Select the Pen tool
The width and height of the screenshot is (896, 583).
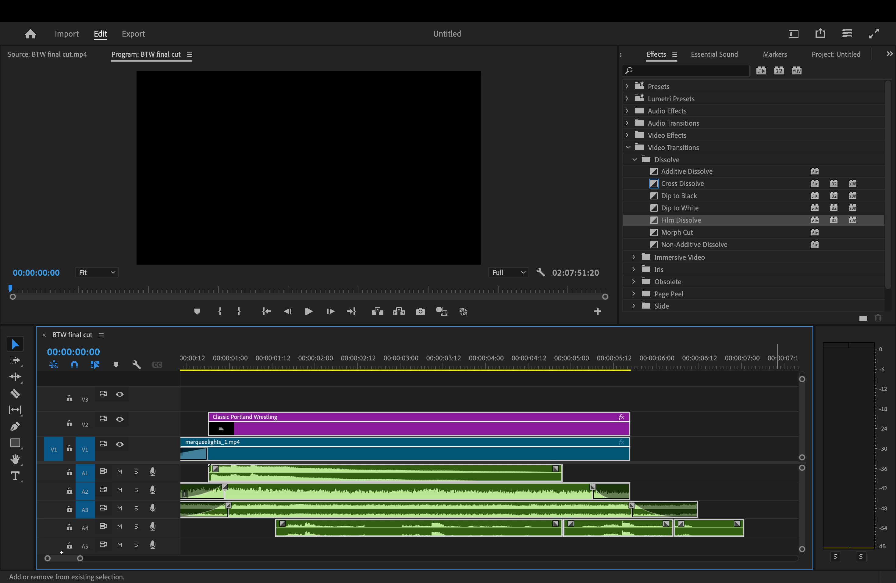click(x=15, y=426)
